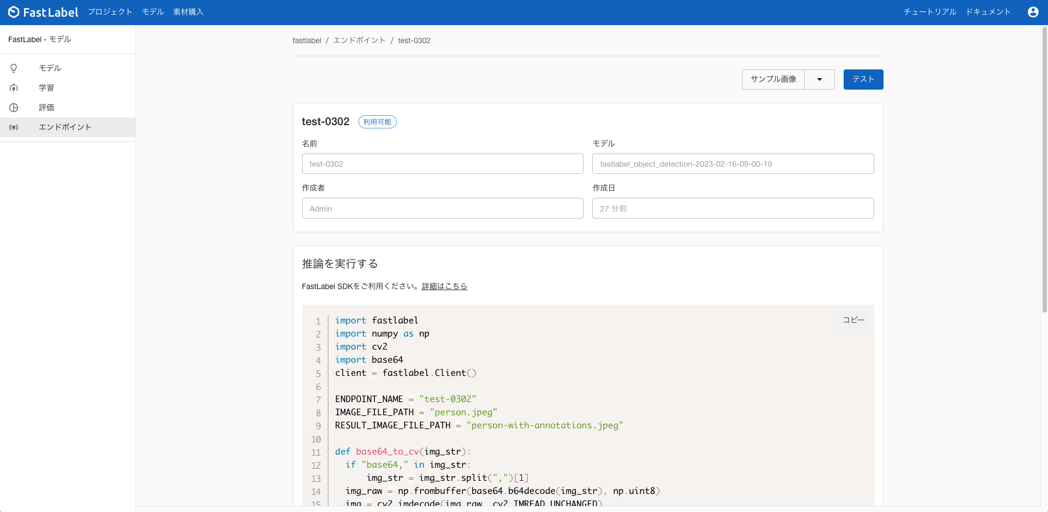Click the モデル field with fastlabel_object_detection
Screen dimensions: 1048x512
point(733,164)
